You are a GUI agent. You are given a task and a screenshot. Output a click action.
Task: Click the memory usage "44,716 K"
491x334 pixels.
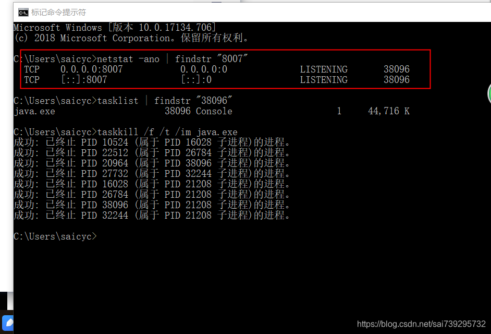(x=389, y=111)
